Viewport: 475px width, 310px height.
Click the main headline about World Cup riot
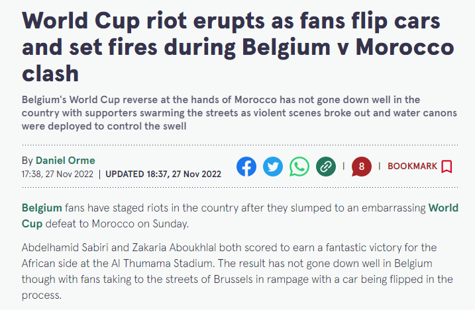(x=238, y=47)
